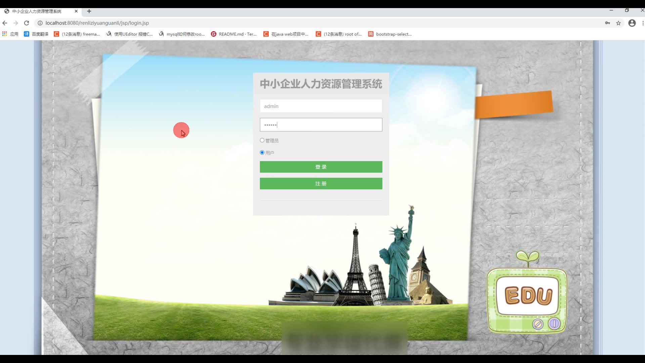
Task: Switch to the 中小企业人力资源管理系统 tab
Action: point(37,11)
